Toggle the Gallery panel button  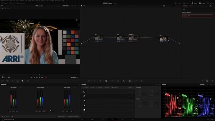[5, 3]
